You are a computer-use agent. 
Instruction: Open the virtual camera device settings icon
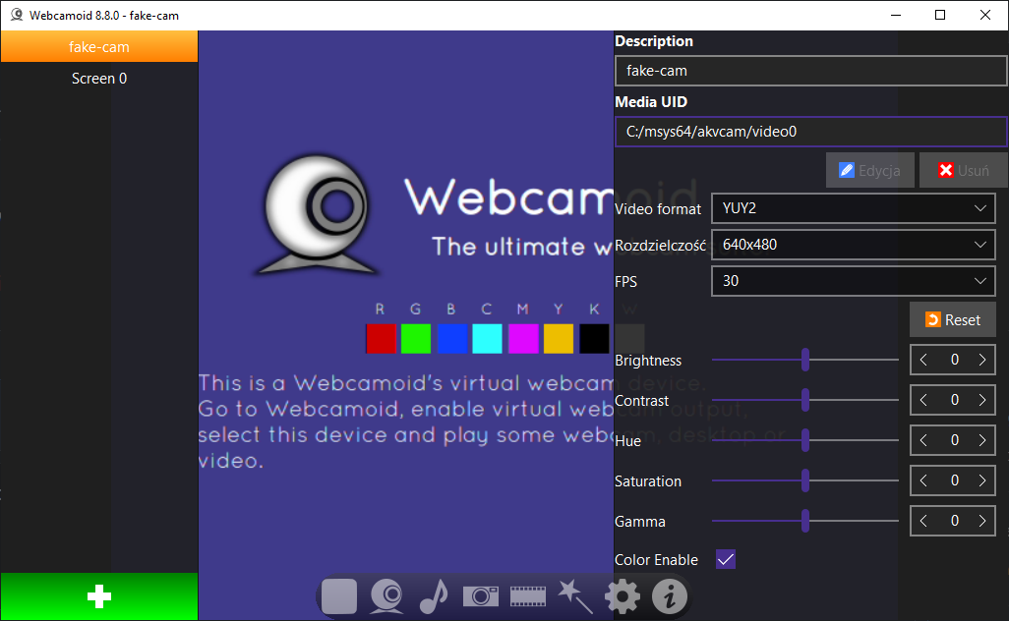tap(386, 596)
